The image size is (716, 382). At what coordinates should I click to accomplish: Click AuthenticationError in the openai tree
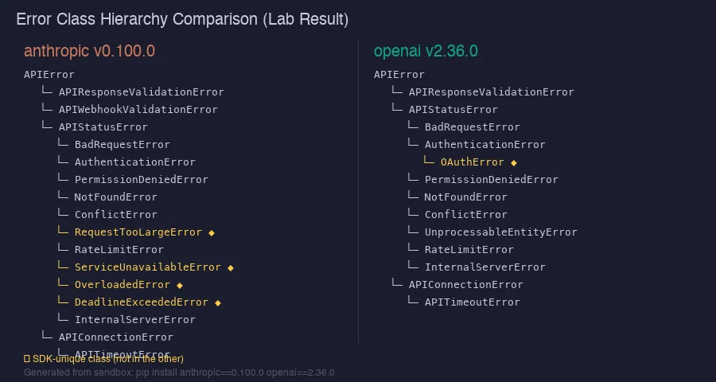click(485, 144)
